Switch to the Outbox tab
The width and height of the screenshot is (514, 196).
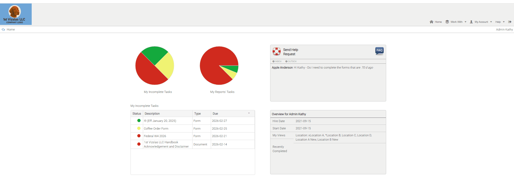point(291,62)
